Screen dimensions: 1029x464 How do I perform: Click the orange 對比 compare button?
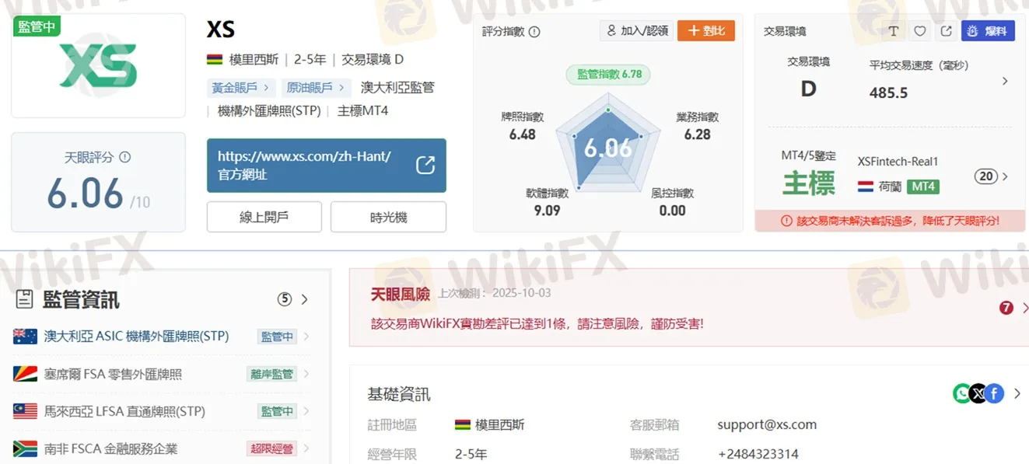[x=706, y=31]
